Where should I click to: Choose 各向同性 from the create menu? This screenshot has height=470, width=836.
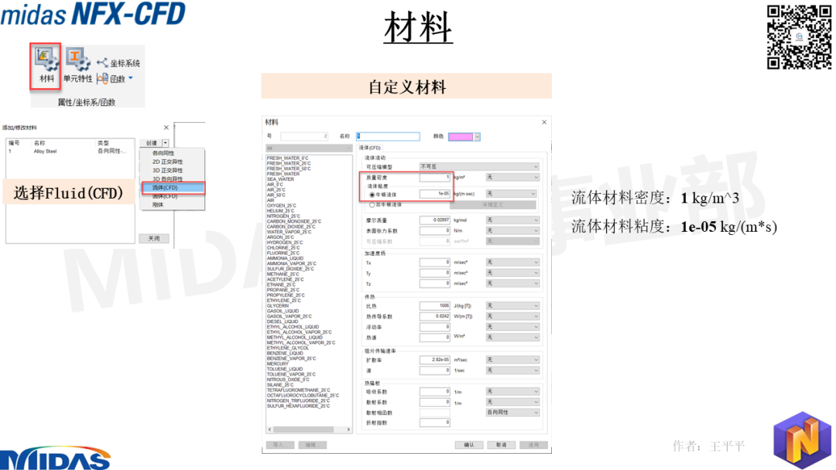tap(163, 153)
